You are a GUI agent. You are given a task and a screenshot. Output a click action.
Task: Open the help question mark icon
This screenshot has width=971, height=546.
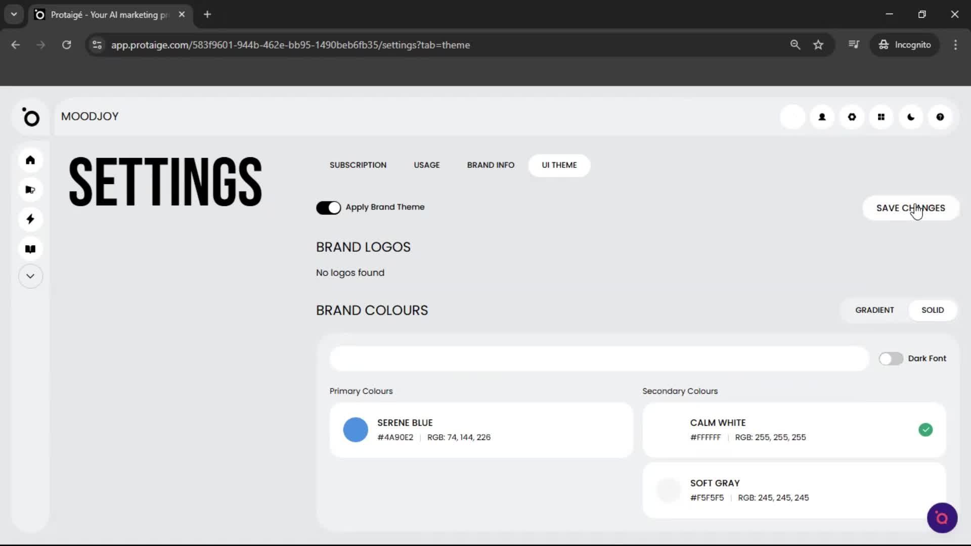940,117
